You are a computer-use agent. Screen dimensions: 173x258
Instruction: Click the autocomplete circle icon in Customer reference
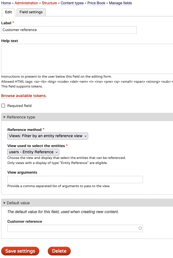pyautogui.click(x=140, y=228)
